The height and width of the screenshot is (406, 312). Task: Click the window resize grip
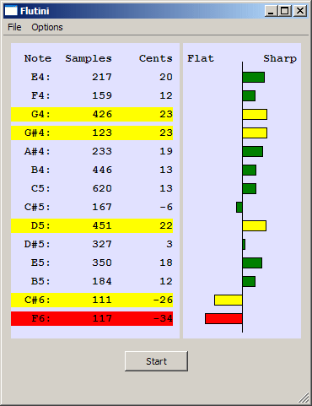[304, 398]
